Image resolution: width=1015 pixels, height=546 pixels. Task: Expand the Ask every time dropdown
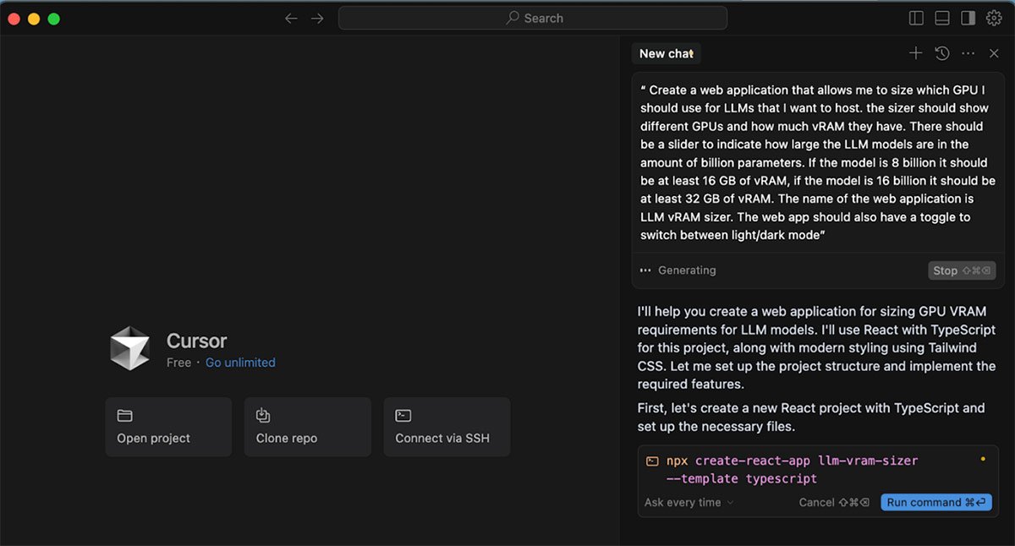point(689,502)
